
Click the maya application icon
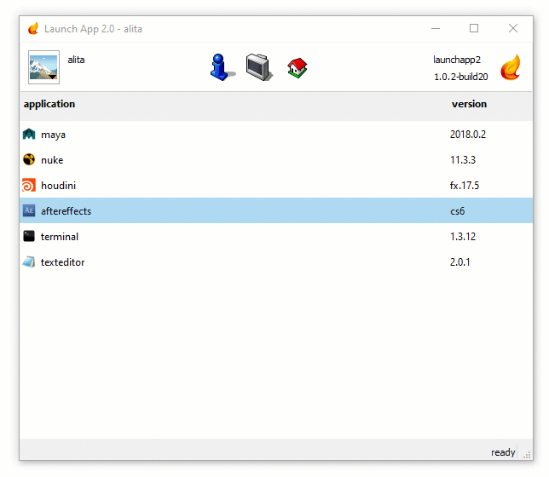pyautogui.click(x=29, y=134)
